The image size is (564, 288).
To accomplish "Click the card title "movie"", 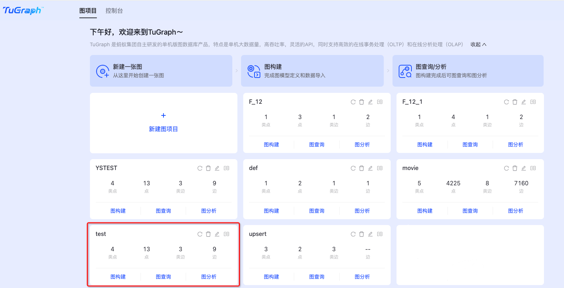I will (410, 168).
